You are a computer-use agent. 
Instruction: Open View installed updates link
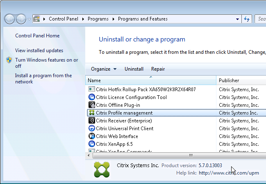pos(39,51)
